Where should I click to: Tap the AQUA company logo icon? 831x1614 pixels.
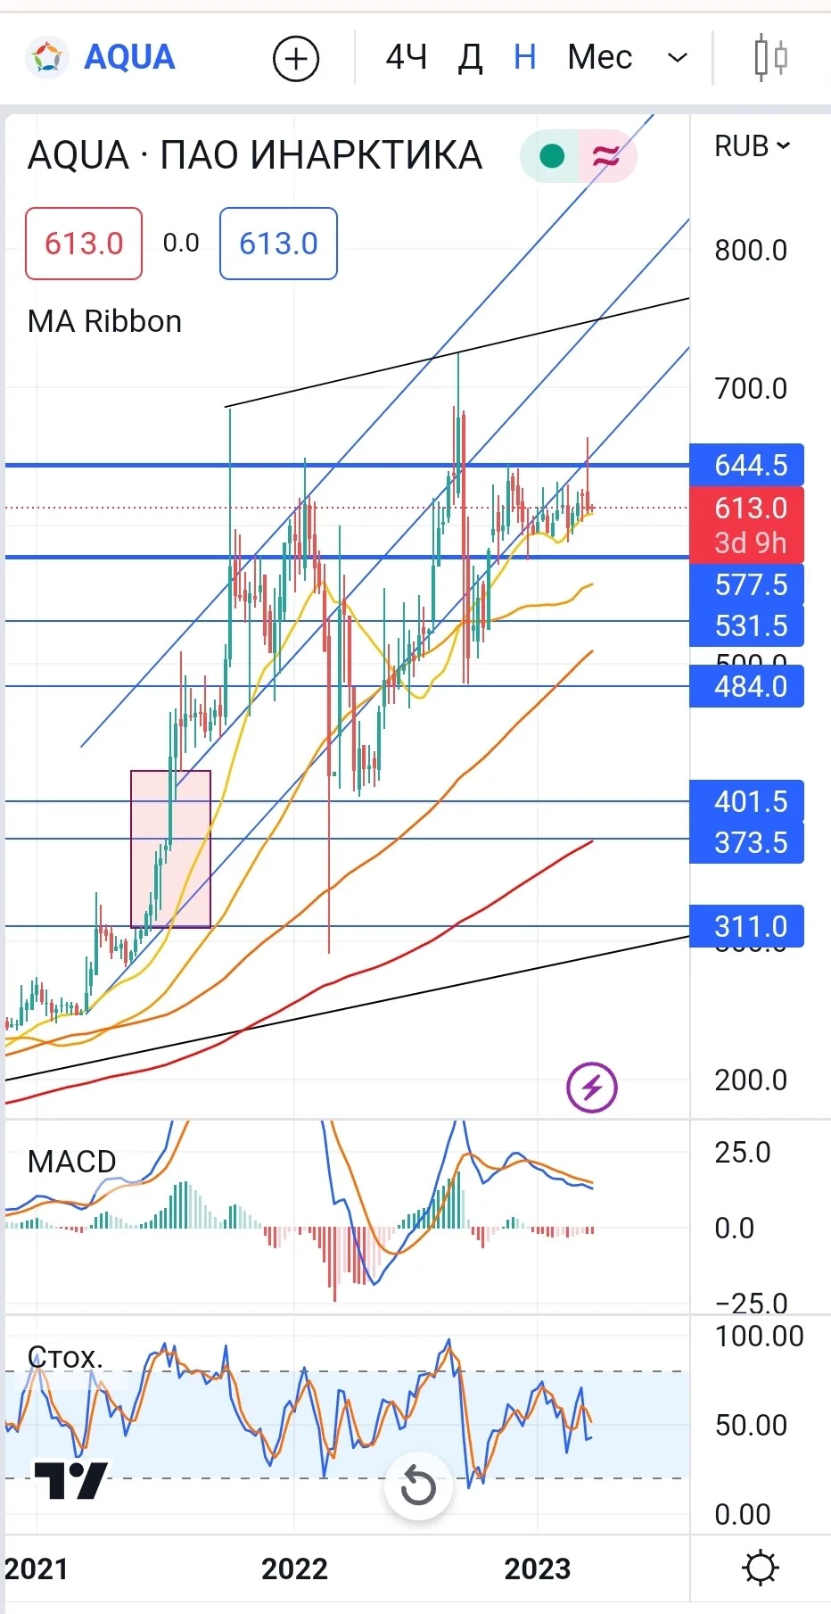click(46, 58)
